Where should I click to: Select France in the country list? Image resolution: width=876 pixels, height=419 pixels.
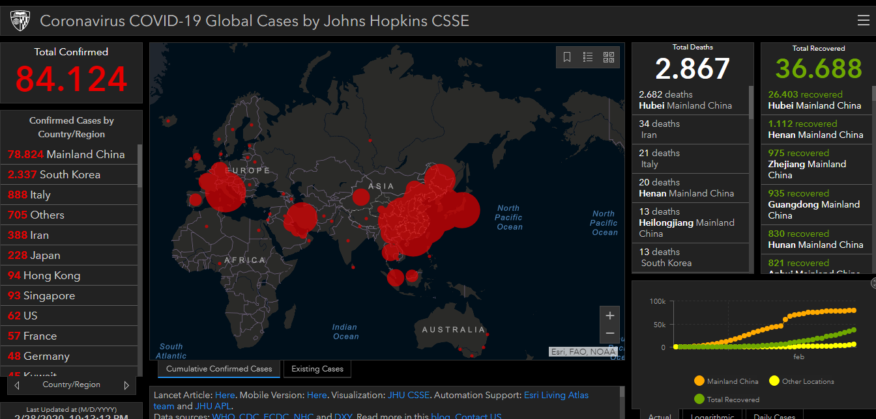[70, 336]
